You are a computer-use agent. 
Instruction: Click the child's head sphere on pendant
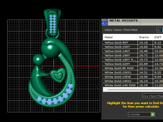coord(39,60)
